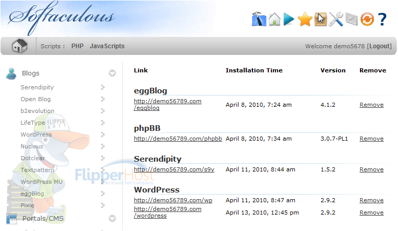
Task: Remove the Serendipity 1.5.2 installation
Action: (371, 169)
